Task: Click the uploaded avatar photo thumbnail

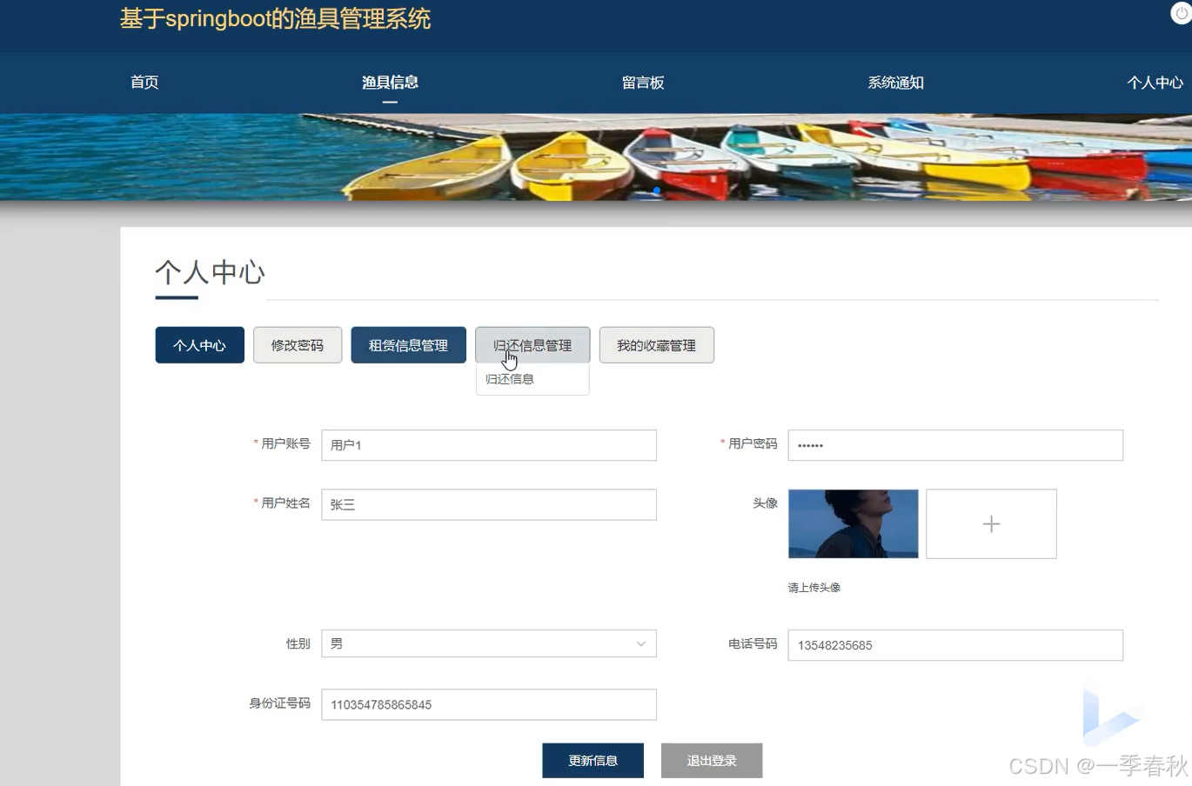Action: click(x=853, y=523)
